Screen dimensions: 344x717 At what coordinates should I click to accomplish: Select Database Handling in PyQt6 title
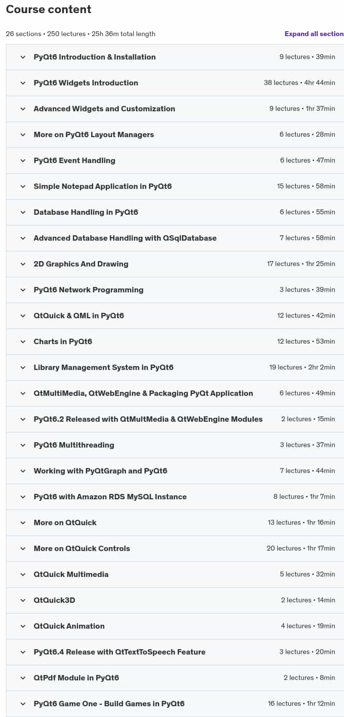tap(86, 212)
